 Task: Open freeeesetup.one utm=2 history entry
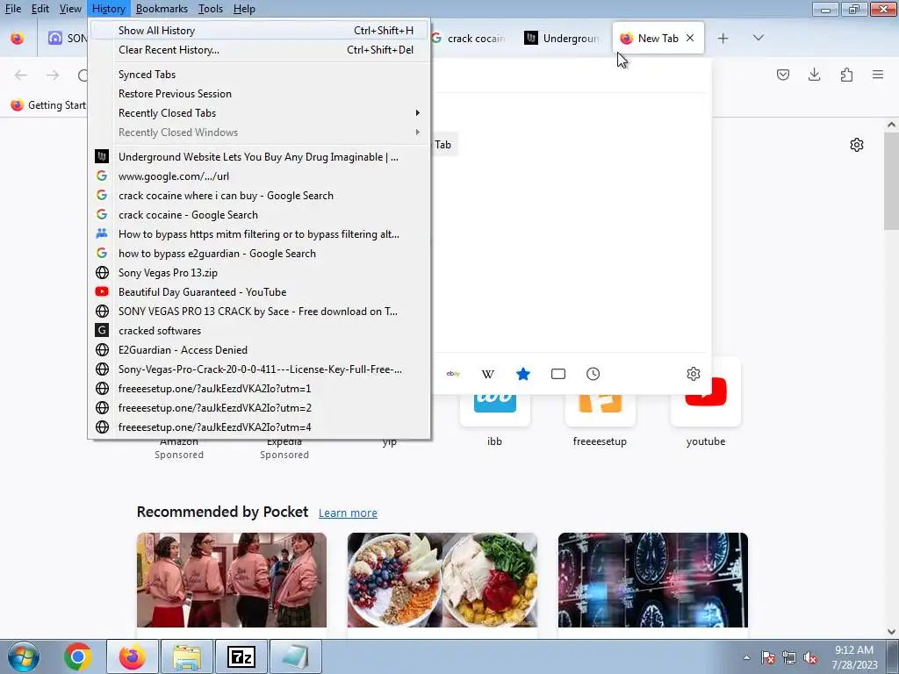coord(259,407)
